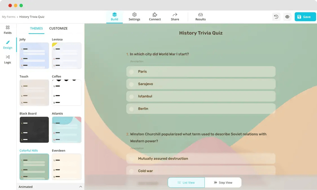Switch to the Customize tab
Image resolution: width=317 pixels, height=190 pixels.
[x=58, y=28]
